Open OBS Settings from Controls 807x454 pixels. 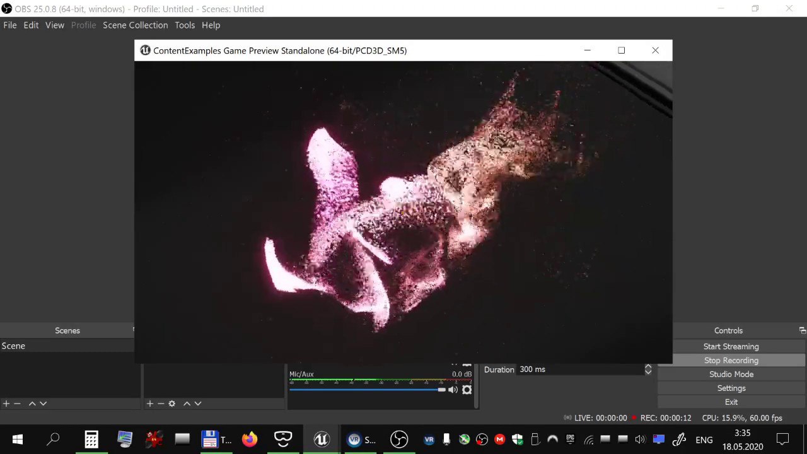coord(731,388)
